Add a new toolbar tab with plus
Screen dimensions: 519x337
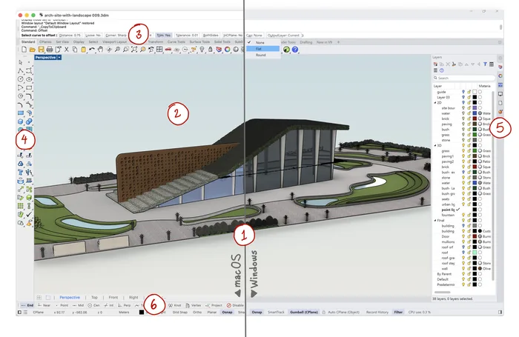click(x=338, y=42)
